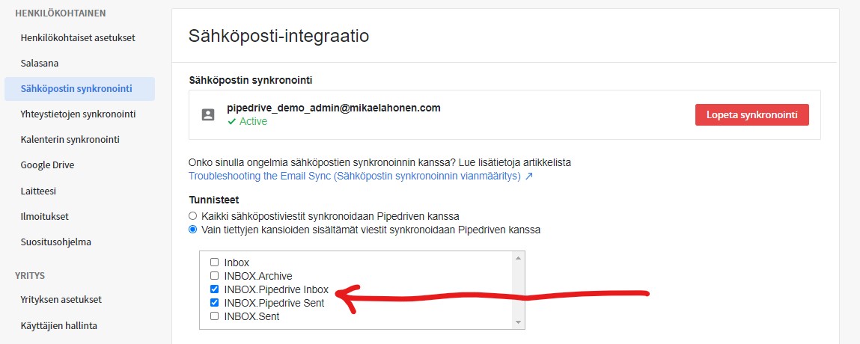Click the Sähköposti-integraatio heading
The height and width of the screenshot is (344, 860).
(278, 36)
